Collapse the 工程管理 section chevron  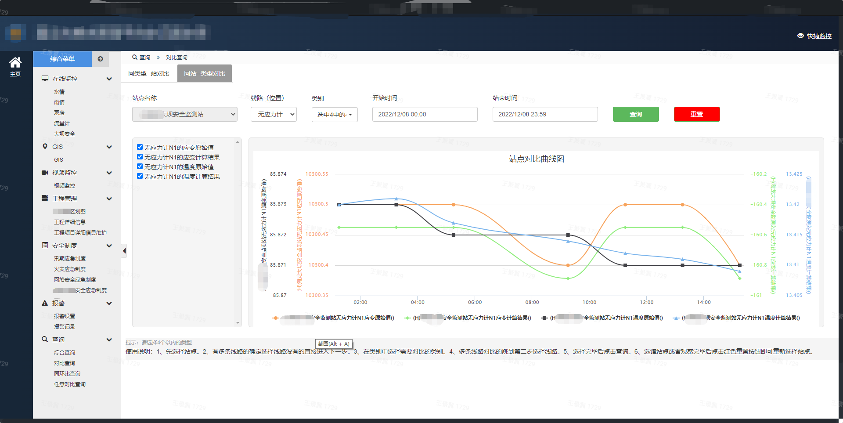coord(109,199)
